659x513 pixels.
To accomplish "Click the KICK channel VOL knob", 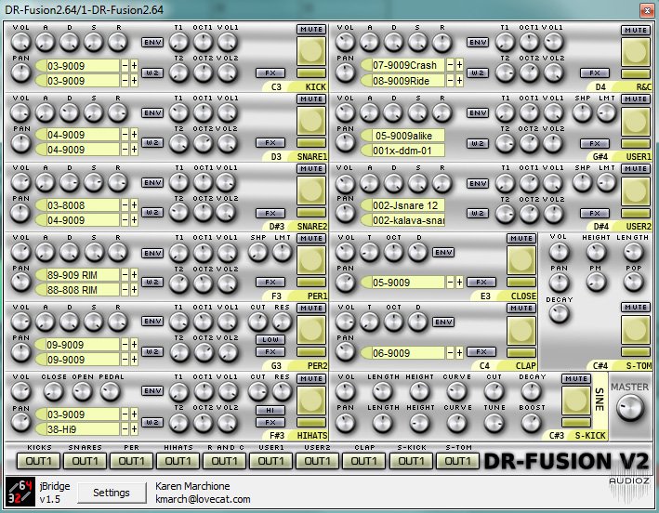I will pyautogui.click(x=20, y=42).
